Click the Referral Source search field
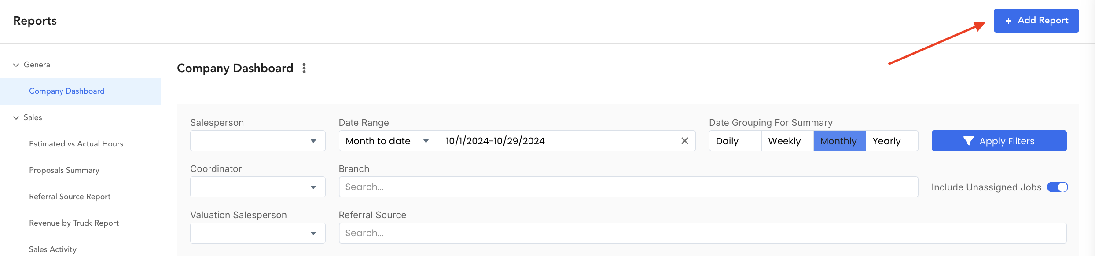1095x256 pixels. coord(703,233)
